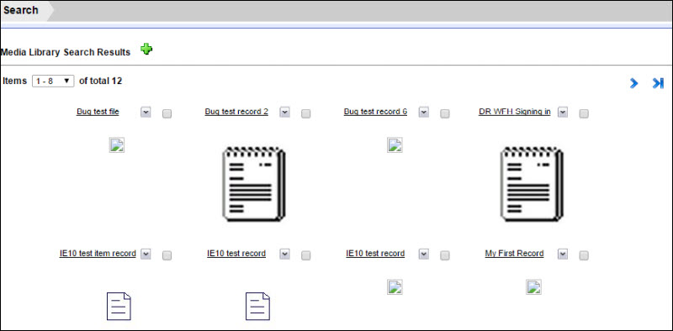Expand dropdown of IE10 test record with document thumbnail
The width and height of the screenshot is (673, 331).
(x=285, y=254)
